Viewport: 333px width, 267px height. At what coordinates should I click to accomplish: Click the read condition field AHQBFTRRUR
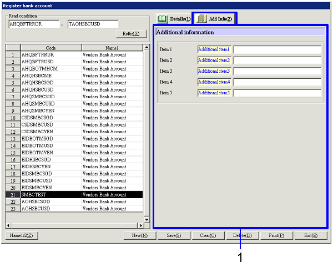[x=33, y=24]
